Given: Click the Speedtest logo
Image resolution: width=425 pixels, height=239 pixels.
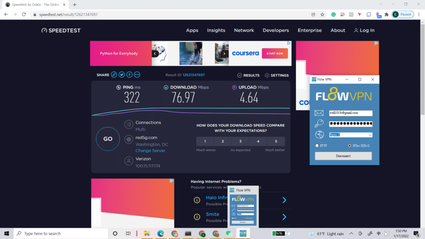Looking at the screenshot, I should tap(61, 30).
